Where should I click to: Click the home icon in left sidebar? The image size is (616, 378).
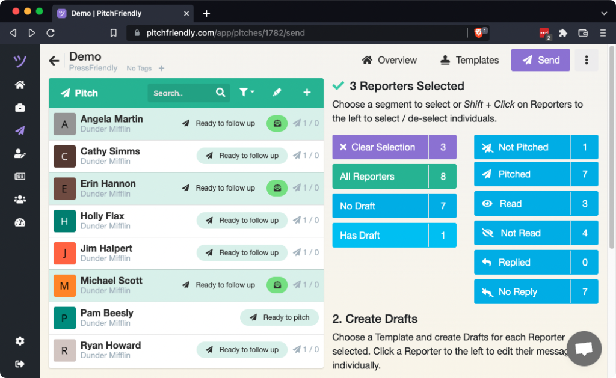click(x=20, y=85)
